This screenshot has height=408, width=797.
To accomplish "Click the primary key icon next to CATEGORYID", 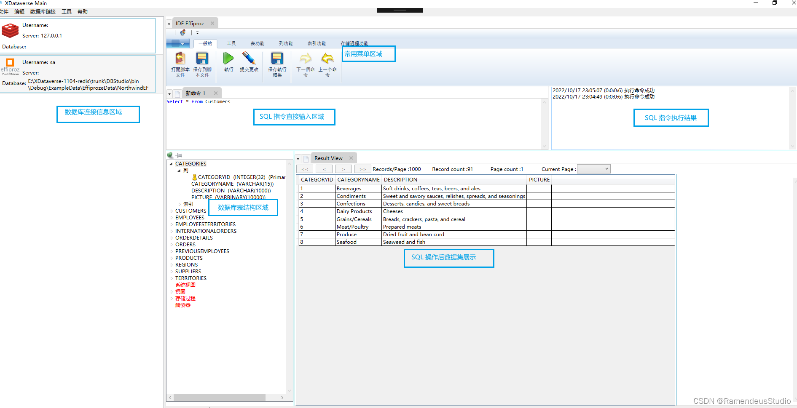I will [194, 177].
